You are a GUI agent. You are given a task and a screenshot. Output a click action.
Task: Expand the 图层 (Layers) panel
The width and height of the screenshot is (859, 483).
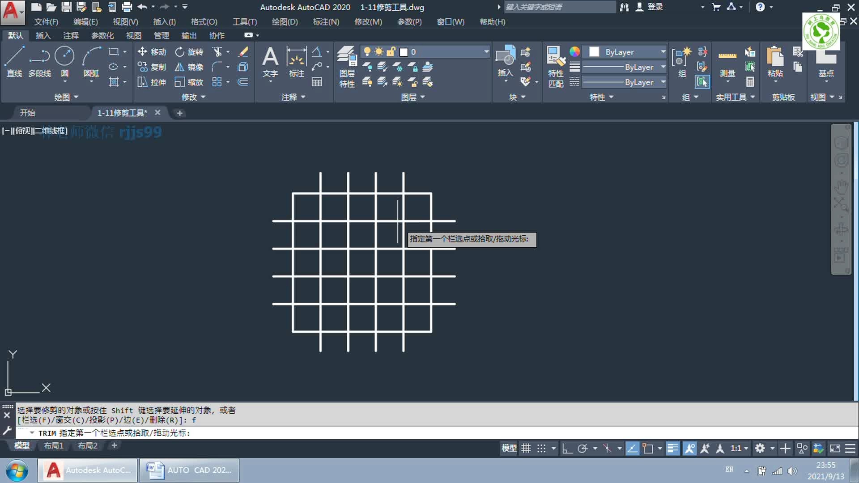point(413,97)
